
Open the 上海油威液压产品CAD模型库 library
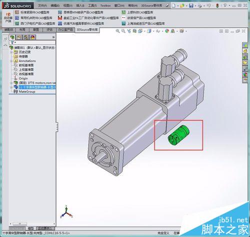(143, 24)
